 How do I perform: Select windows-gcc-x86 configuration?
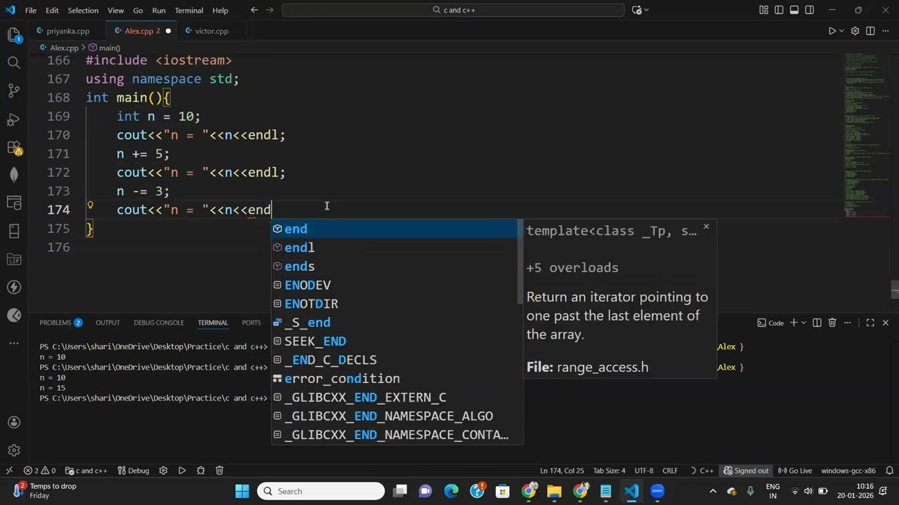click(x=848, y=471)
